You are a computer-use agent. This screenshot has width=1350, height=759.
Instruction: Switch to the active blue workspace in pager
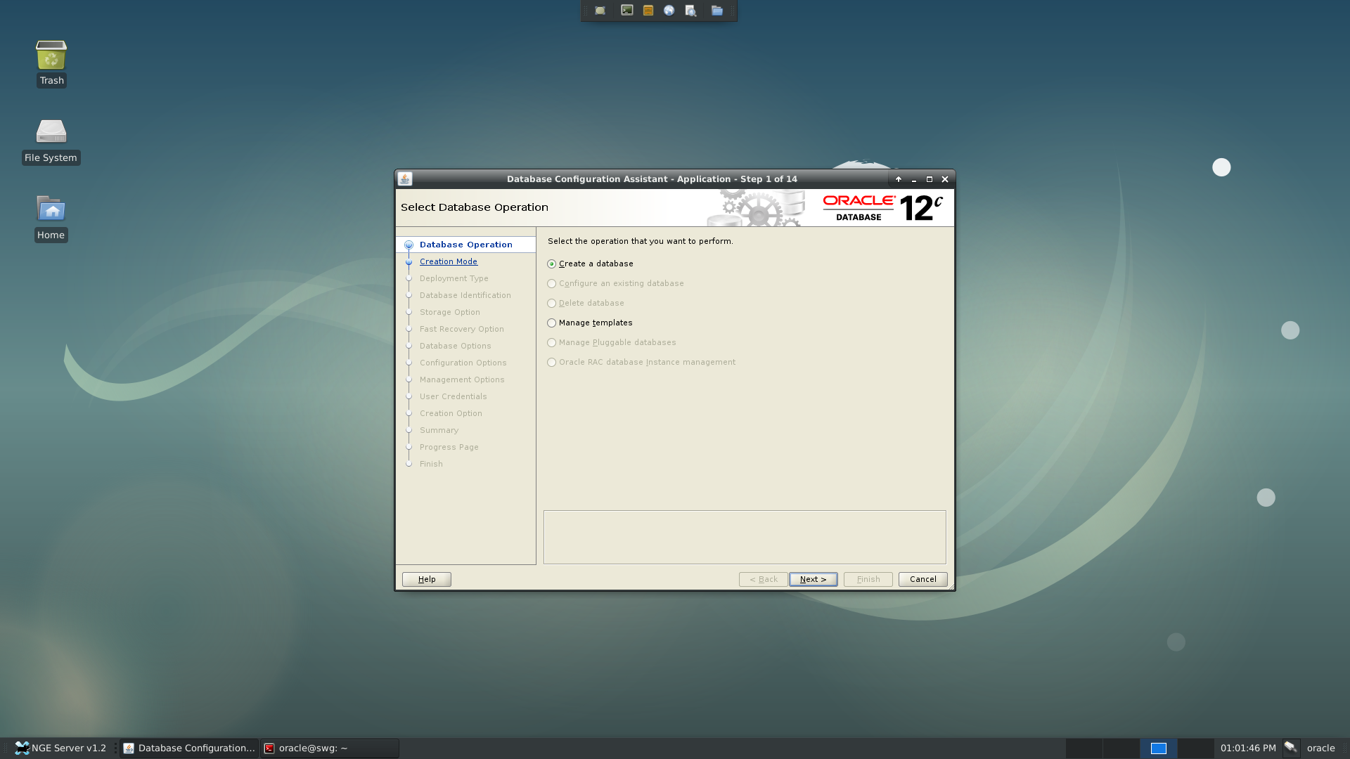tap(1158, 748)
